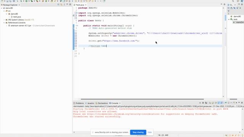
Task: Click Display Selected Console icon
Action: [229, 103]
